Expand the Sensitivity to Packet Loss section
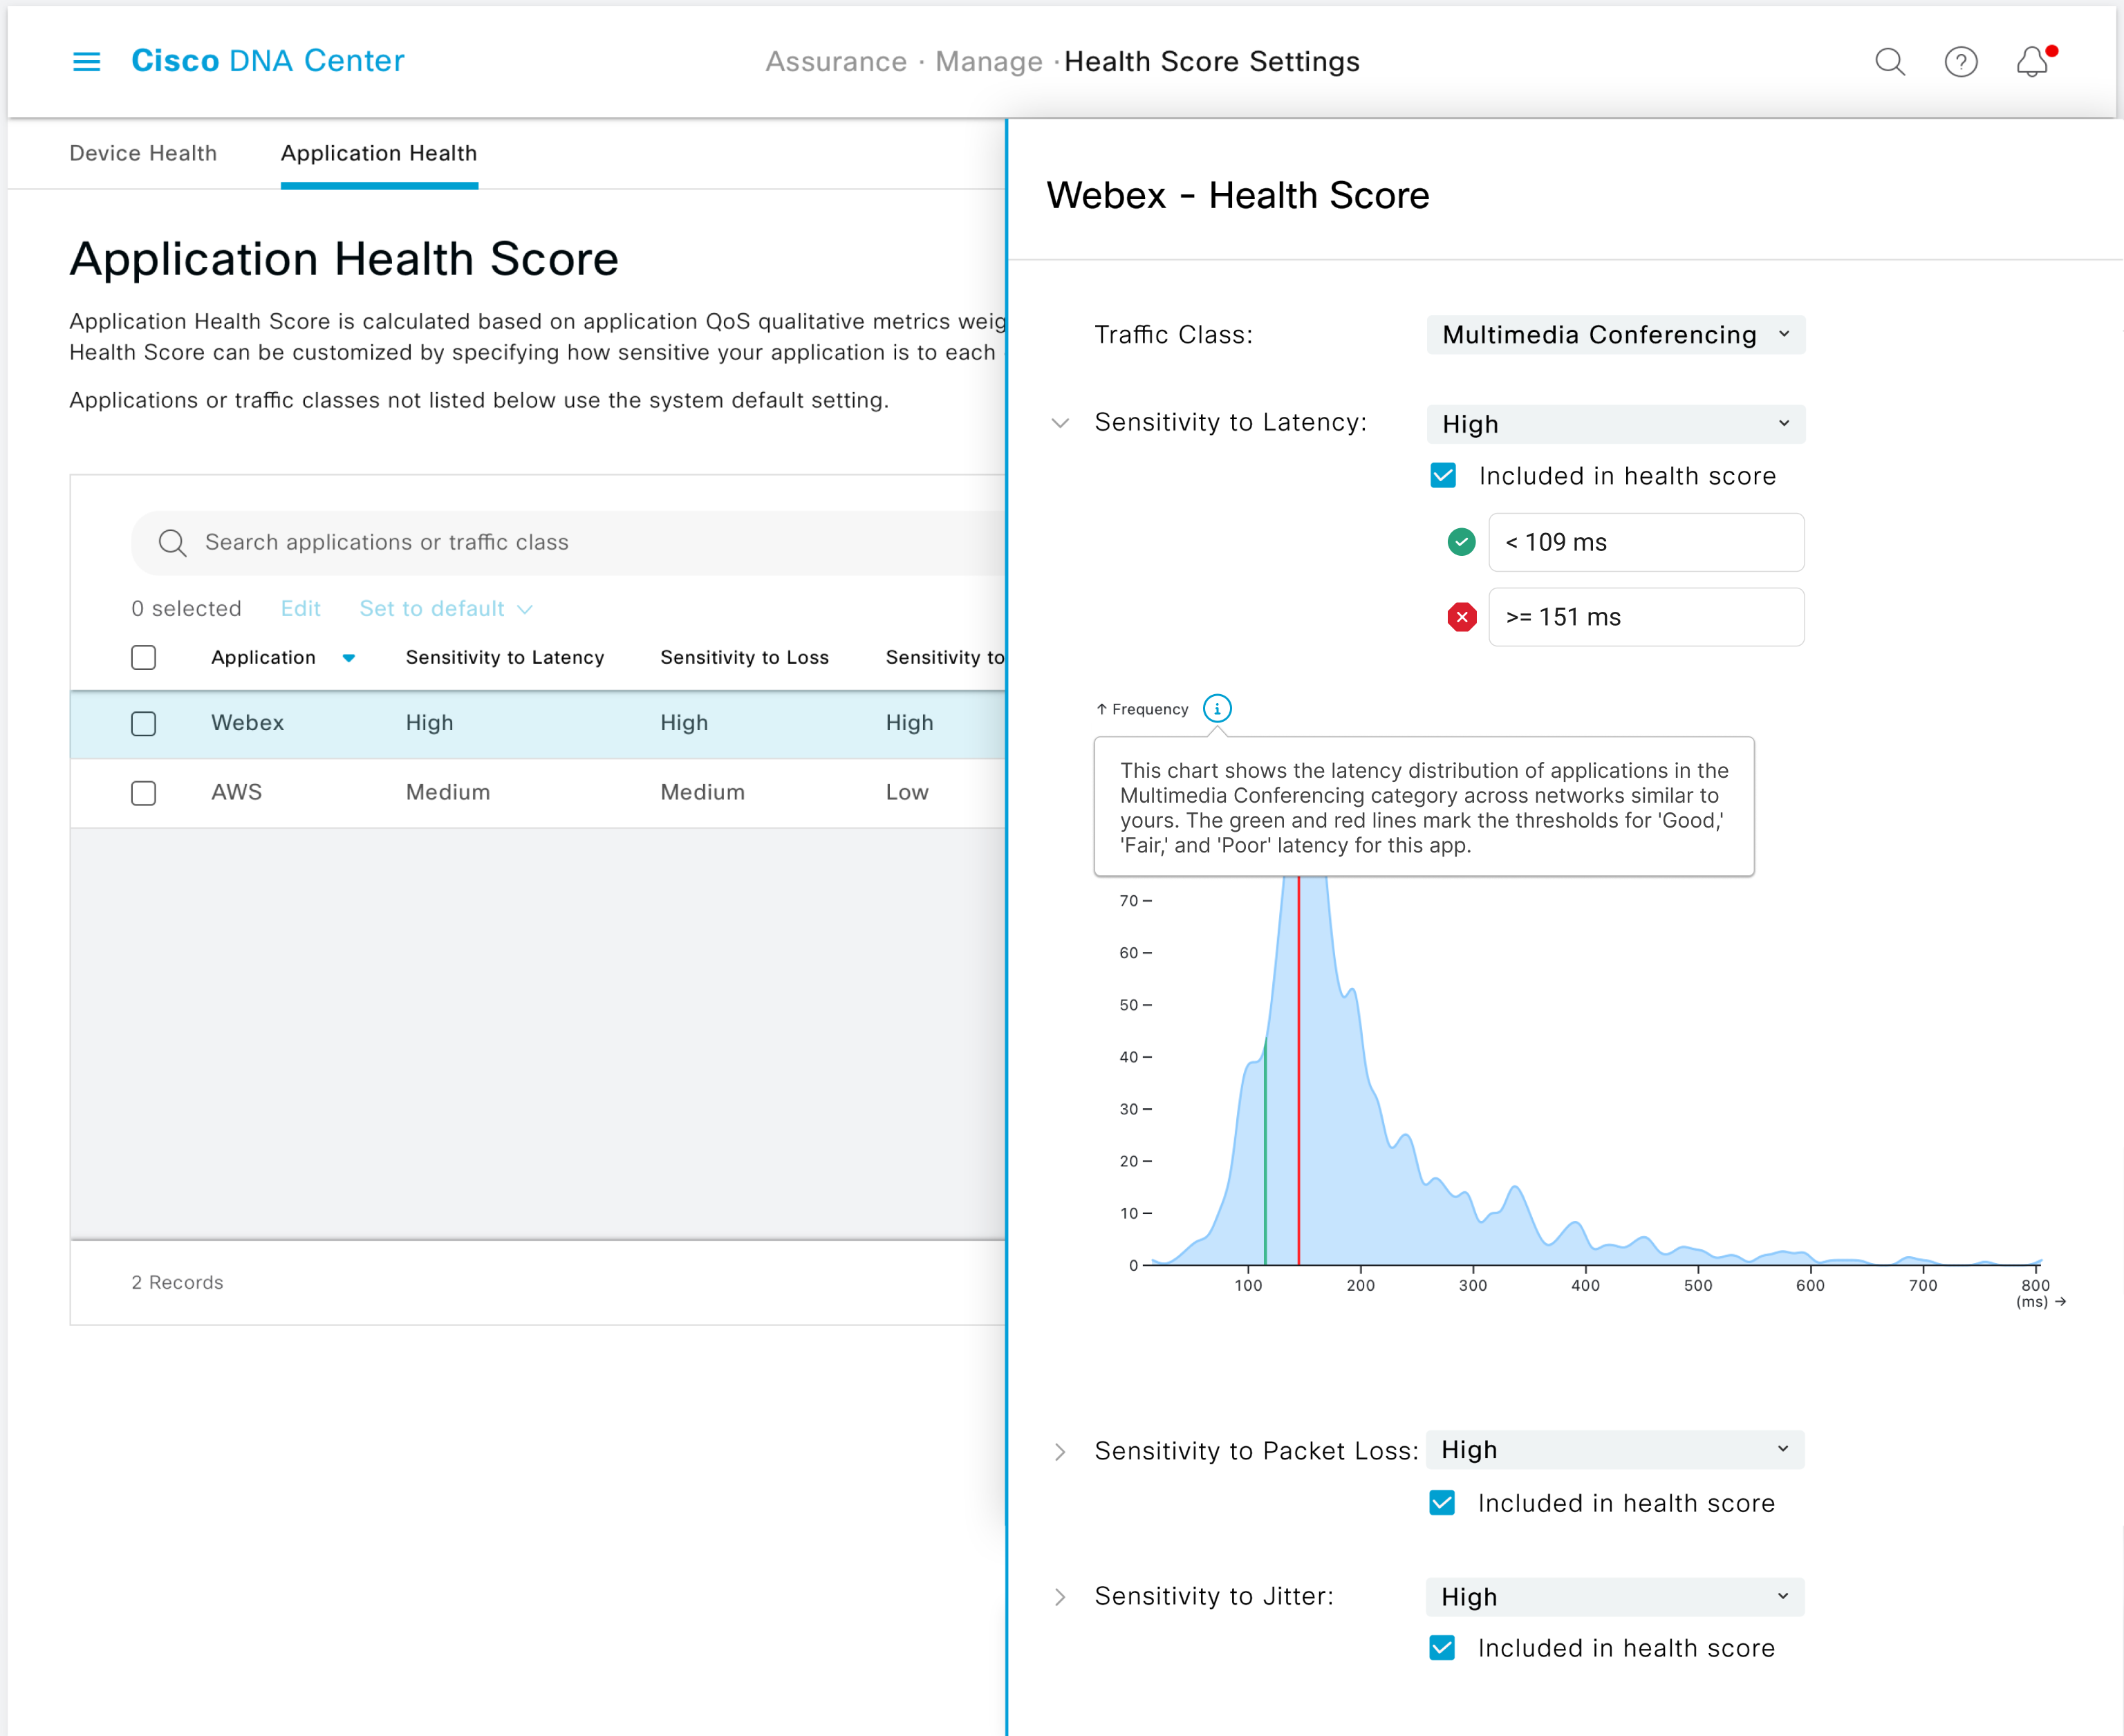2124x1736 pixels. click(x=1060, y=1452)
